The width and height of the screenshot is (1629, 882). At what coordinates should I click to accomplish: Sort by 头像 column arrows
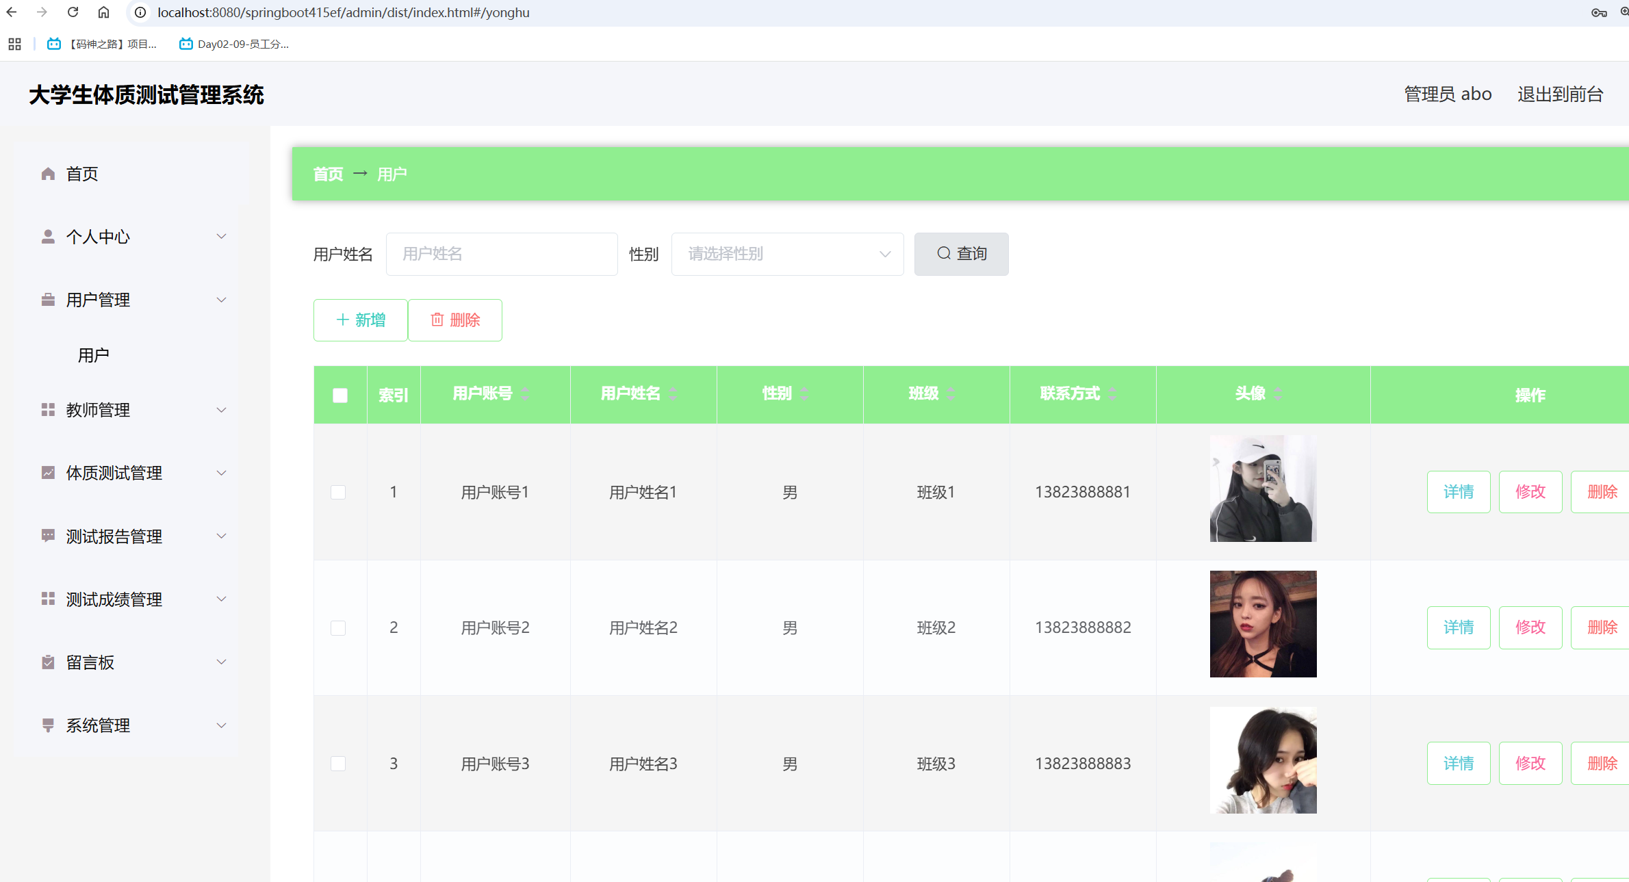point(1278,393)
